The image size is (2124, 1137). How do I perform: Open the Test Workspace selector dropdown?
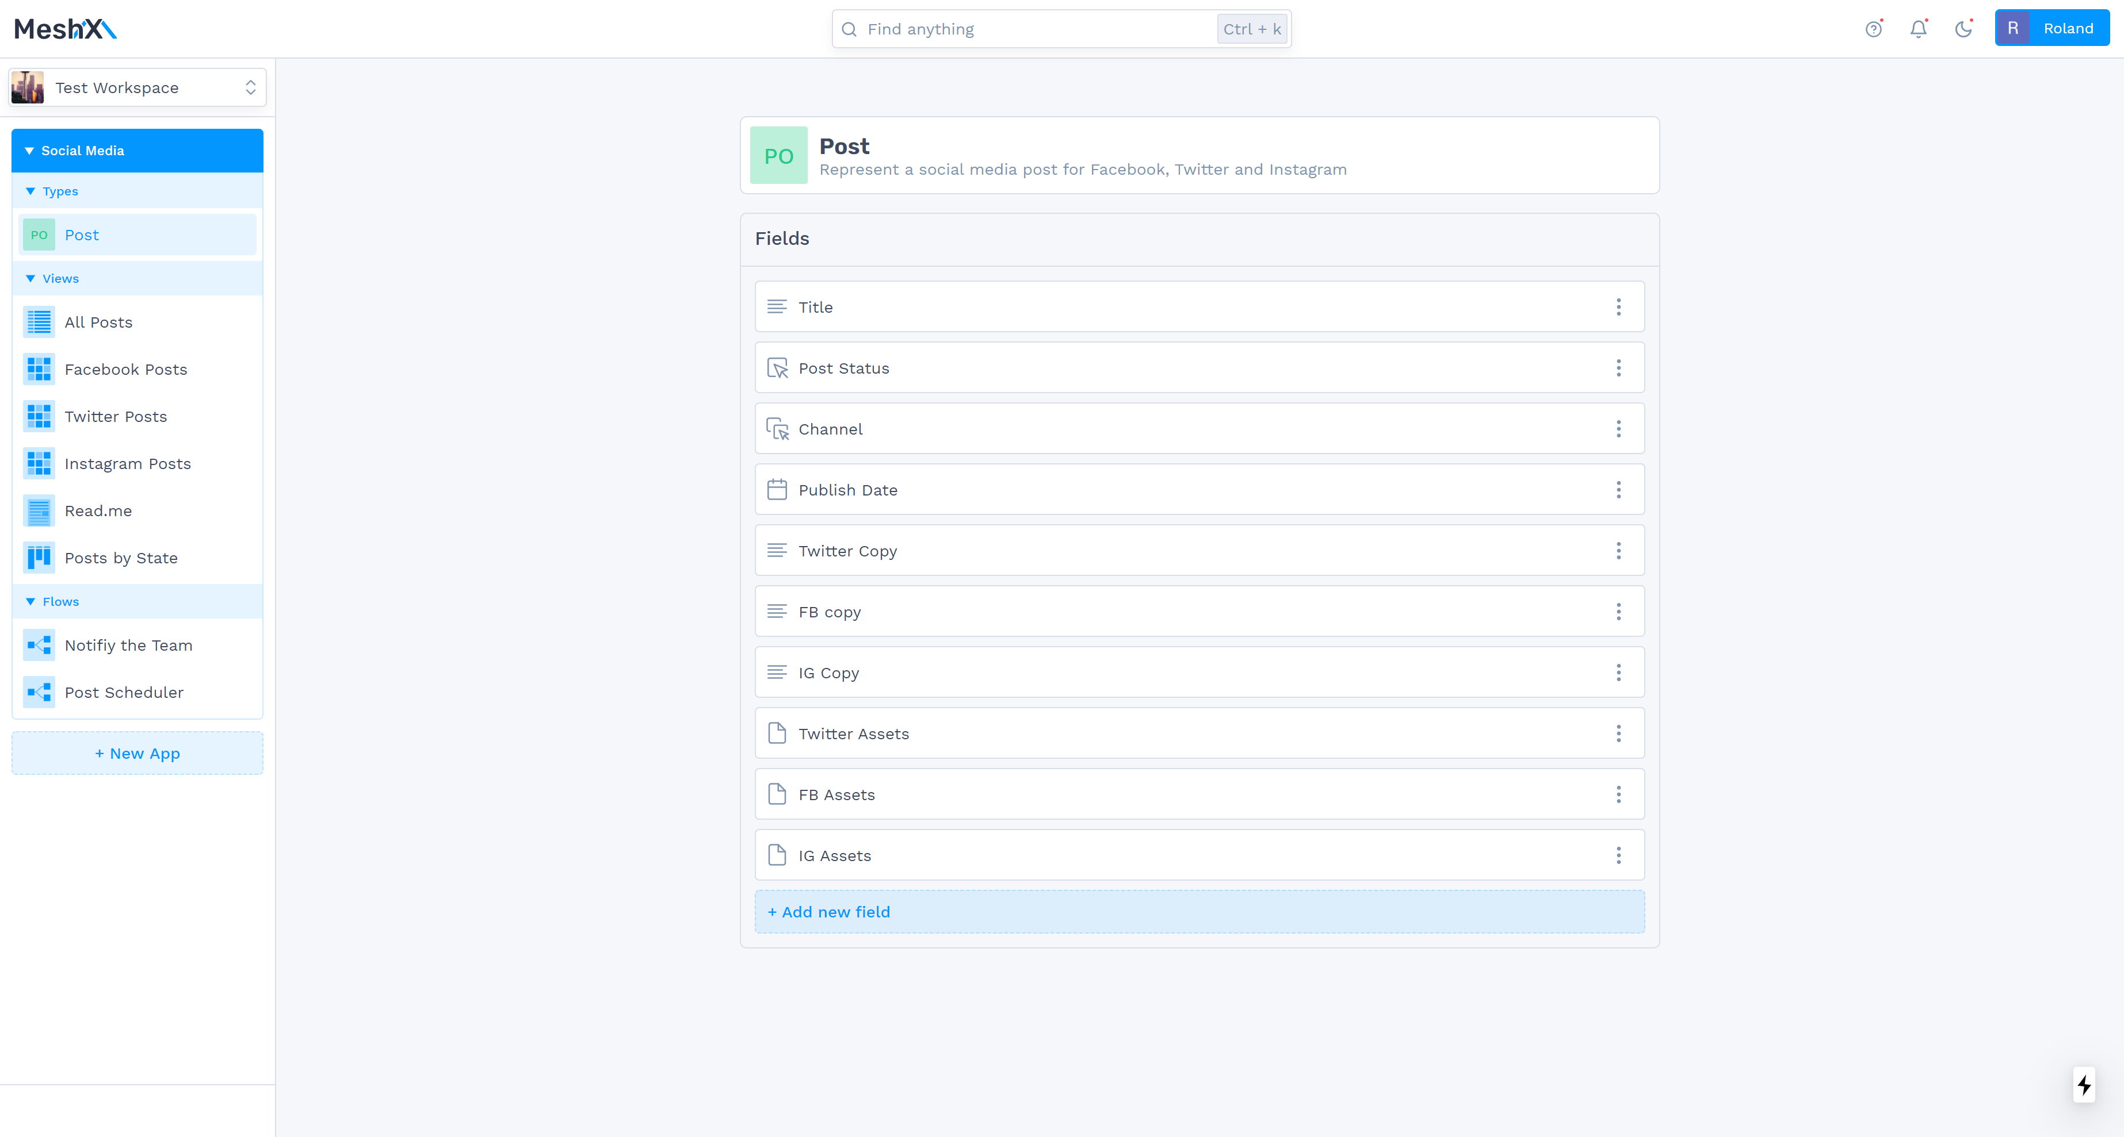[x=137, y=88]
